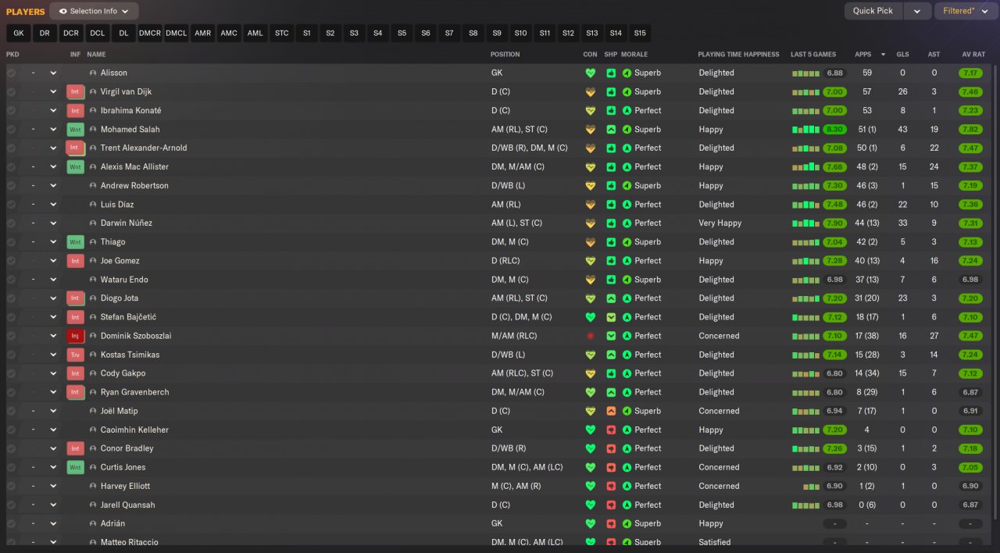1000x553 pixels.
Task: Toggle the picked checkmark for Alisson
Action: [11, 73]
